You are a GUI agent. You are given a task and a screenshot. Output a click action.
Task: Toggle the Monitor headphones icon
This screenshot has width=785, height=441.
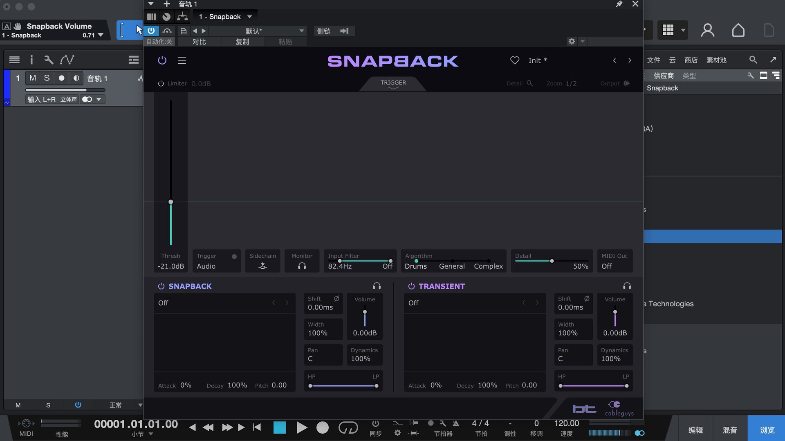click(x=302, y=266)
